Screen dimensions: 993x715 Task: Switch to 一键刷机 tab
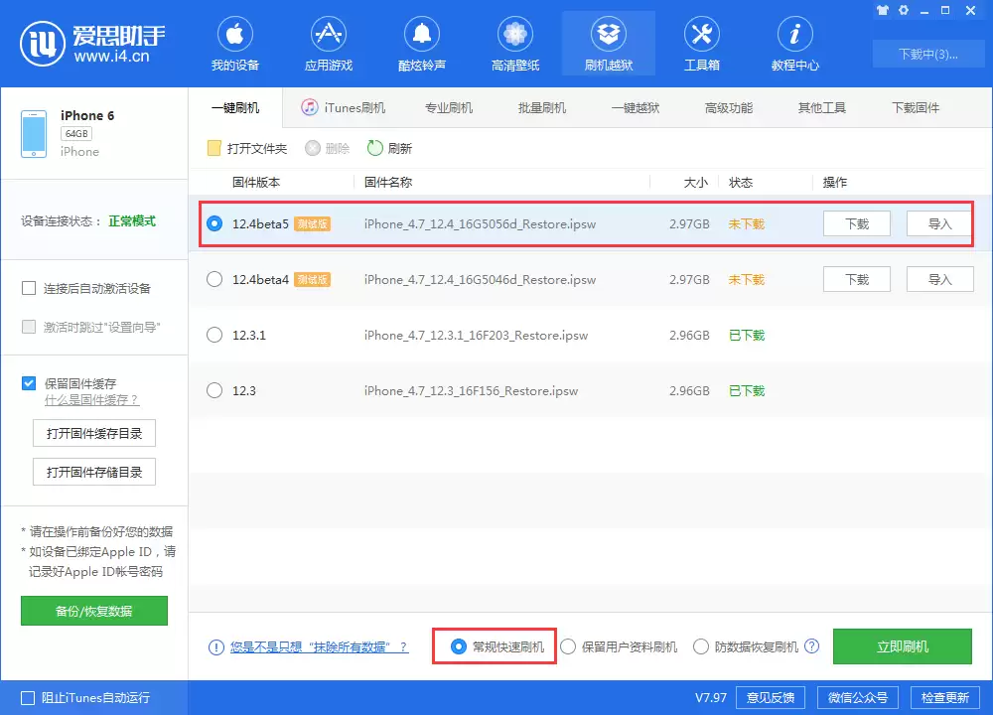tap(235, 107)
